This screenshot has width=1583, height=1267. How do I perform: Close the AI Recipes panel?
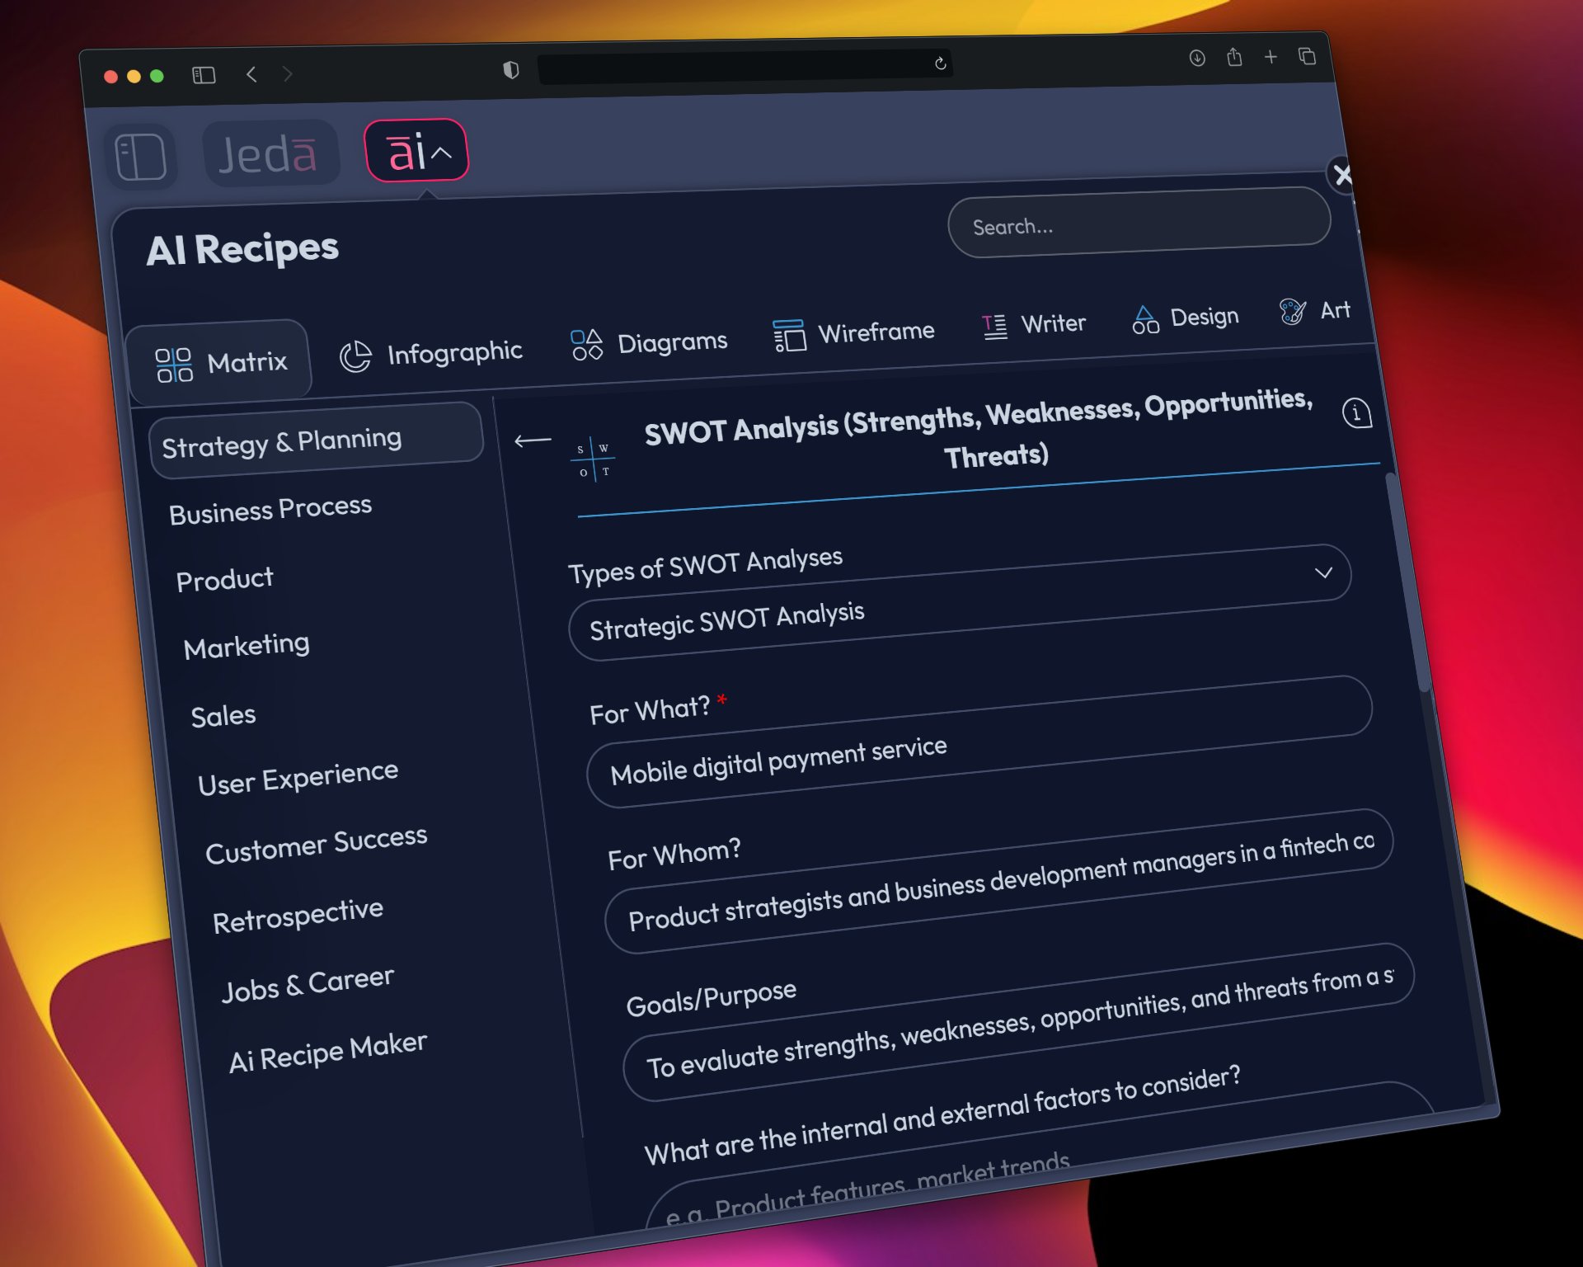(x=1342, y=175)
